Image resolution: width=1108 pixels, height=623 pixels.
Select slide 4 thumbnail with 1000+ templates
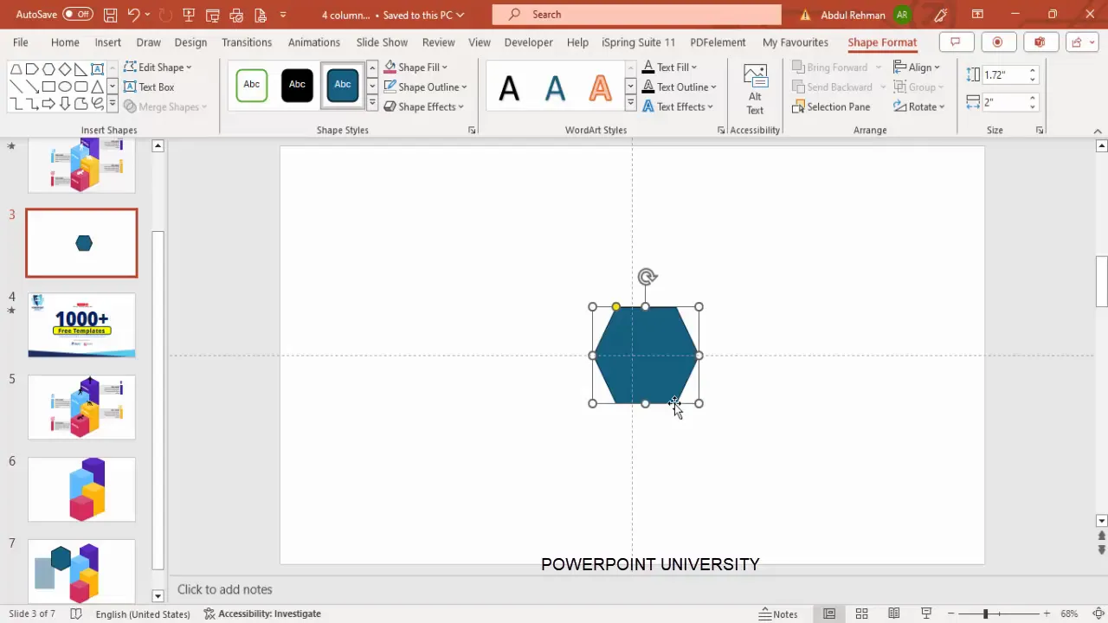(81, 325)
